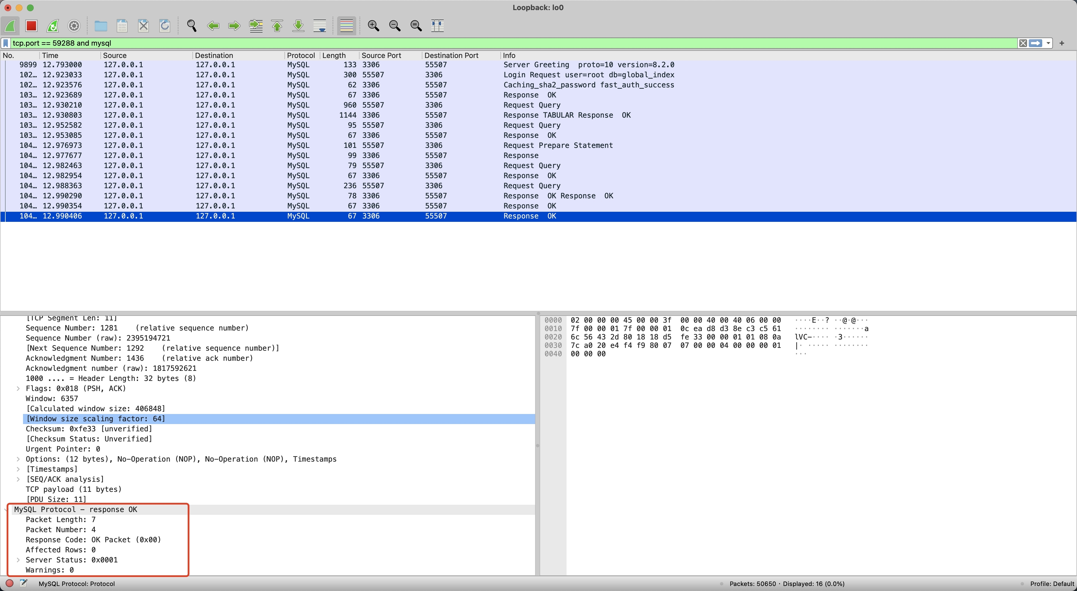The width and height of the screenshot is (1077, 591).
Task: Expand the Server Status 0x0001 field
Action: 18,560
